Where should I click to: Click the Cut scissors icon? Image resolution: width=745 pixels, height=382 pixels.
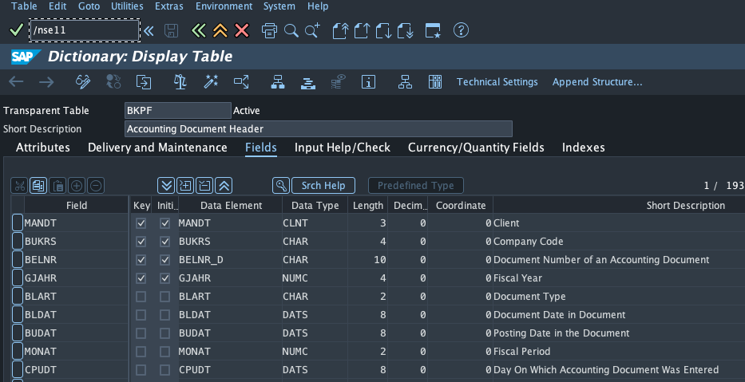[x=19, y=186]
